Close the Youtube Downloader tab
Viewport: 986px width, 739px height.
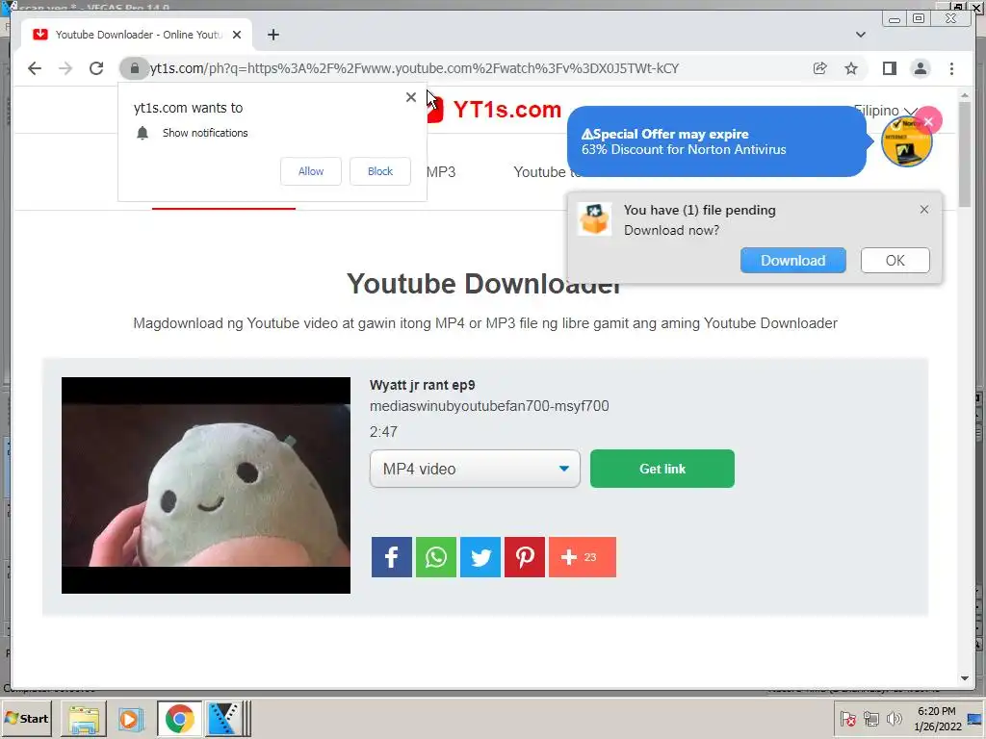coord(237,35)
